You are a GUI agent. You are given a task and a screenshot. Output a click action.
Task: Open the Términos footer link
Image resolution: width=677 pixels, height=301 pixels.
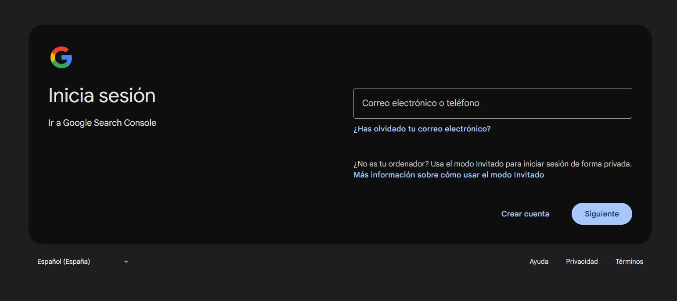tap(629, 262)
